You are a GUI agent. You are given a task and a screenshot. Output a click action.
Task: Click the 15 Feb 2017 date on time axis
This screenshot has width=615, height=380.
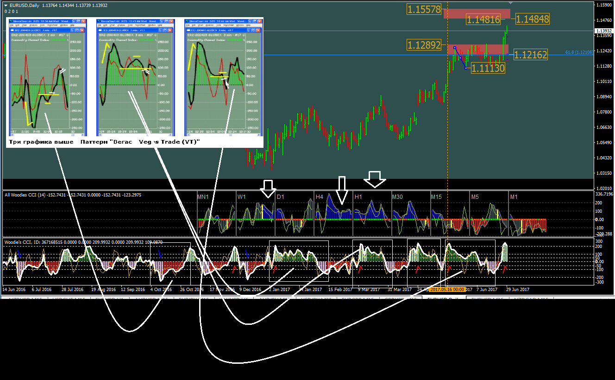pyautogui.click(x=340, y=289)
